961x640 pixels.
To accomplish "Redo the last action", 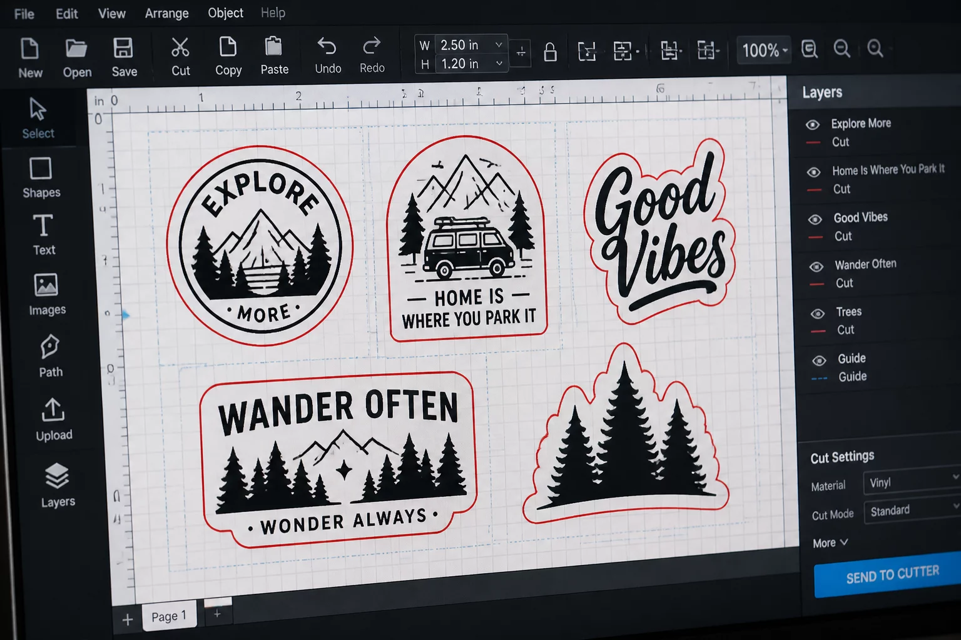I will tap(372, 46).
